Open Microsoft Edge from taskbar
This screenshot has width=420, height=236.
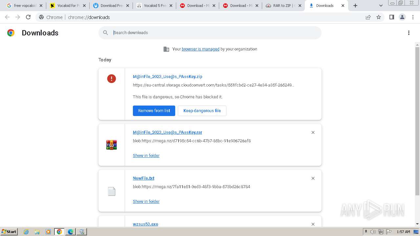pyautogui.click(x=71, y=232)
